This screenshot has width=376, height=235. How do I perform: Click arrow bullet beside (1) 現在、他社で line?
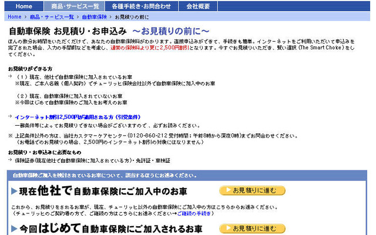pyautogui.click(x=10, y=76)
